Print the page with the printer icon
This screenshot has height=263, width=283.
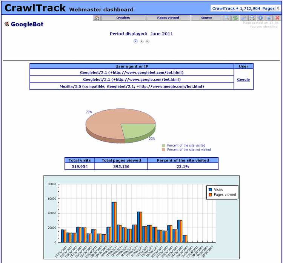[252, 18]
